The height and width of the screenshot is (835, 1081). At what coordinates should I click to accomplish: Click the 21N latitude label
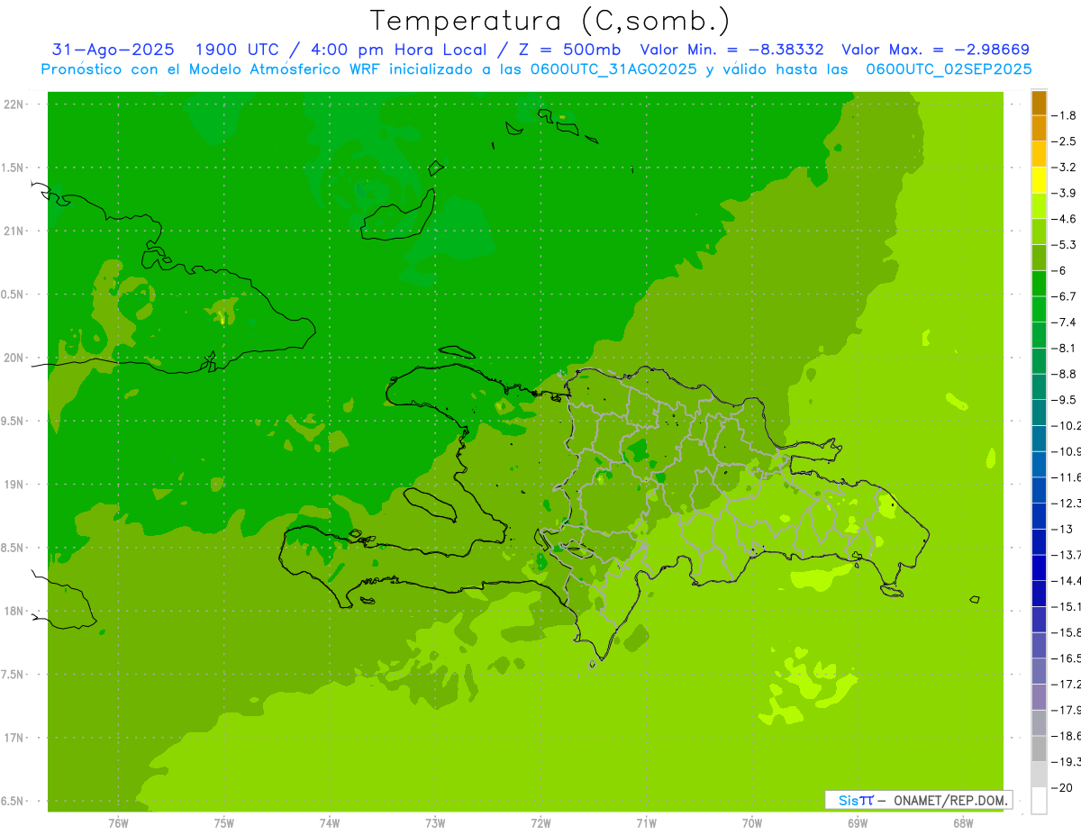coord(14,231)
